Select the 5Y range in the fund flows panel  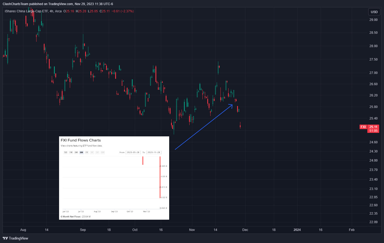[97, 152]
